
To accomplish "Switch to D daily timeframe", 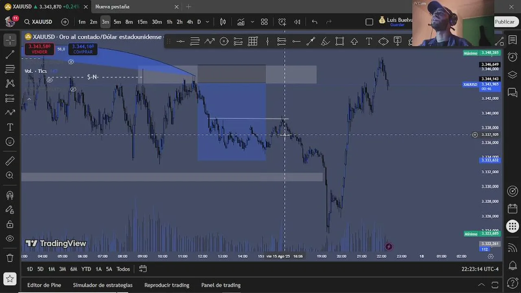I will [199, 22].
